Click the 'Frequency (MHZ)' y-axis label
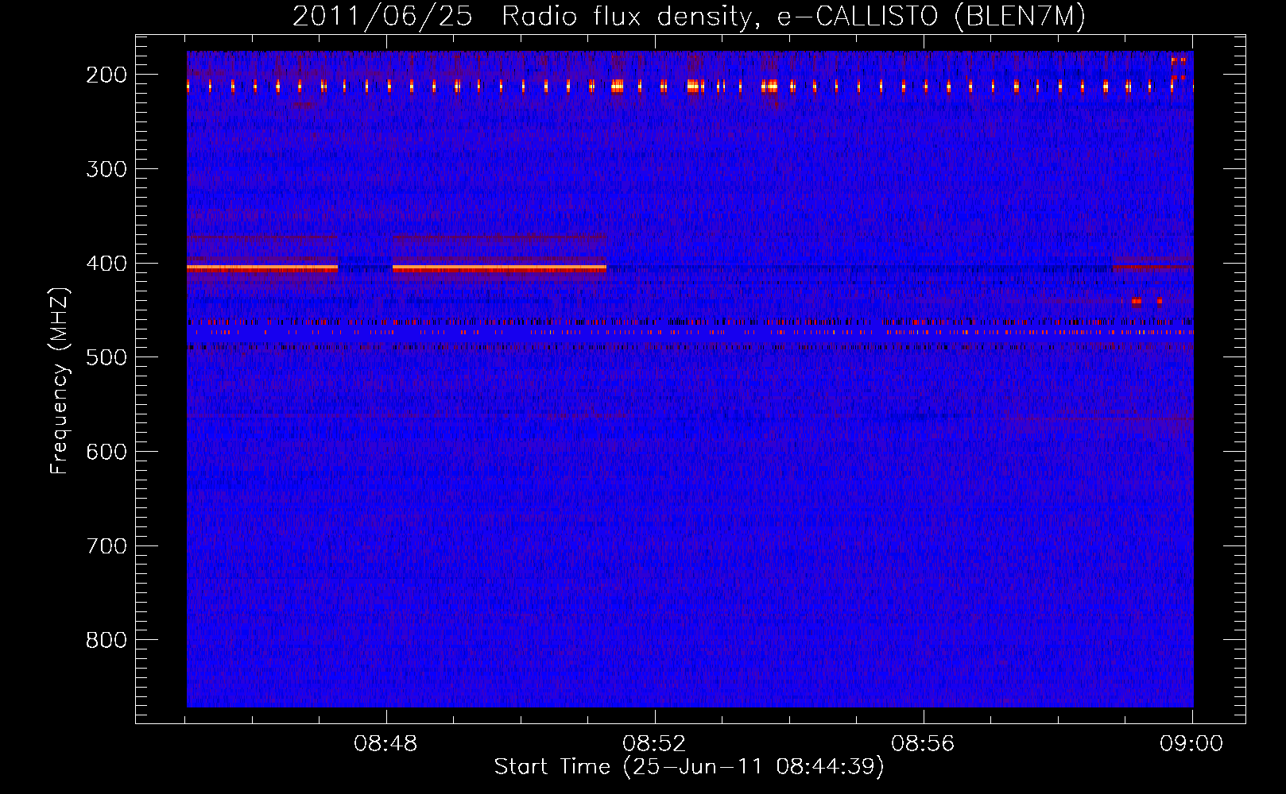 pos(60,380)
